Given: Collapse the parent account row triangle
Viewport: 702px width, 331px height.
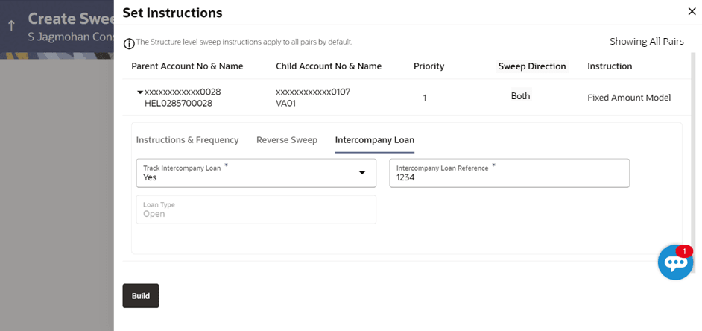Looking at the screenshot, I should [139, 92].
